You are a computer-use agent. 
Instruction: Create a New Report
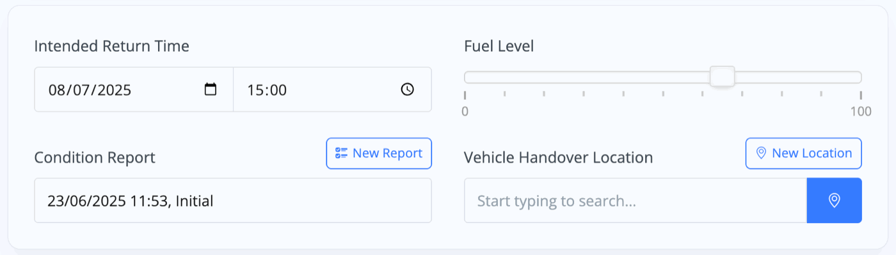click(379, 153)
